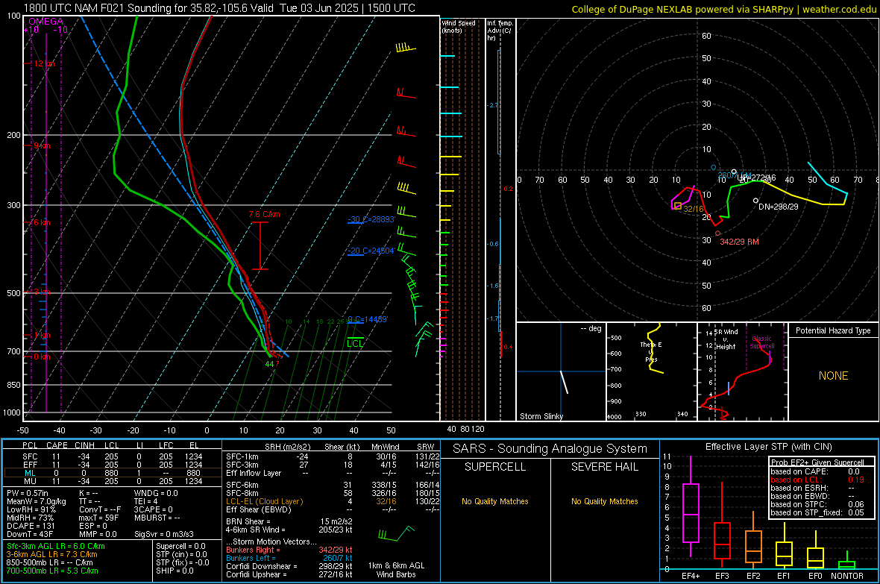This screenshot has height=584, width=880.
Task: Click the Theta-E v. Pres inset plot
Action: [652, 371]
